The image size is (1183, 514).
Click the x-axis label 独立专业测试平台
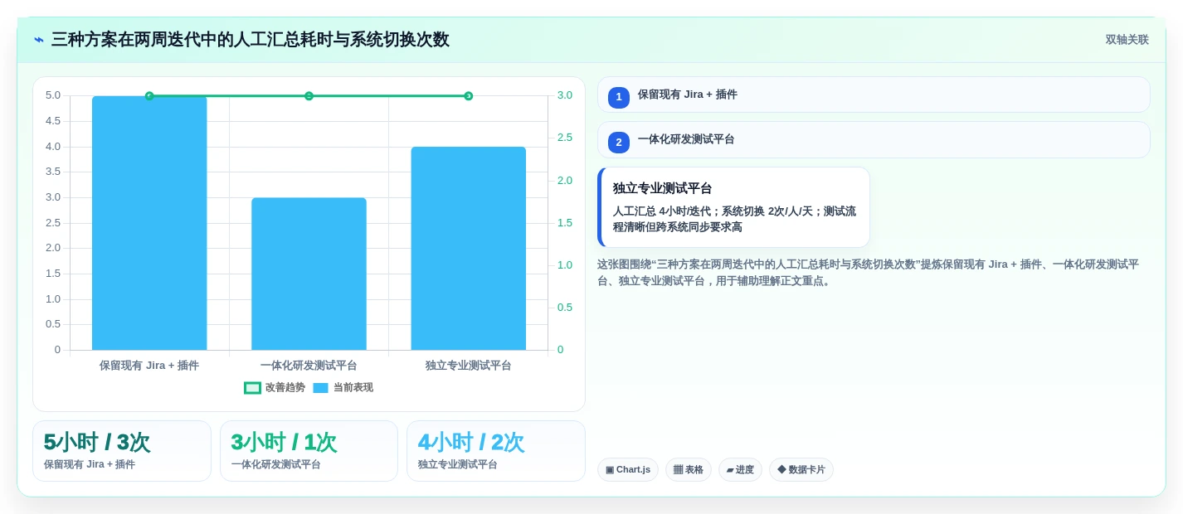pos(469,366)
